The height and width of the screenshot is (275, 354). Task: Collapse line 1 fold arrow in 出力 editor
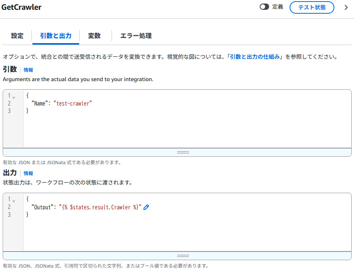click(x=14, y=200)
